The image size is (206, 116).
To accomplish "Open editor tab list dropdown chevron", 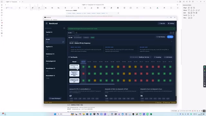I will (x=177, y=2).
